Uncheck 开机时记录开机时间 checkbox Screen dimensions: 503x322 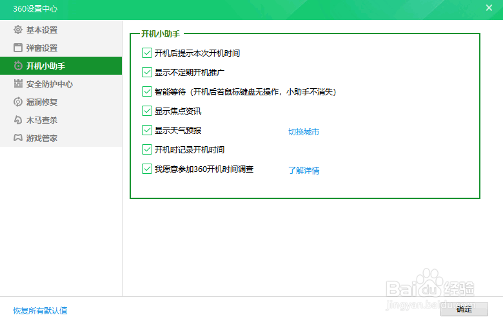pos(147,149)
